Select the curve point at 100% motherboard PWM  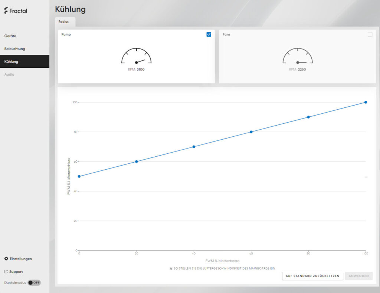click(x=366, y=102)
